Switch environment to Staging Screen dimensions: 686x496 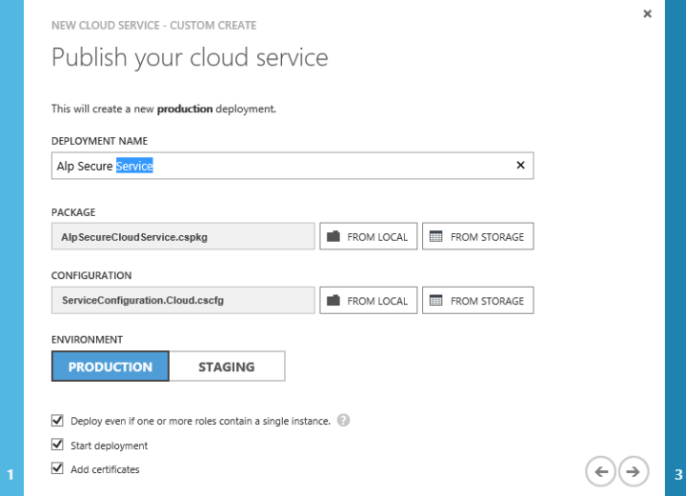click(x=227, y=367)
